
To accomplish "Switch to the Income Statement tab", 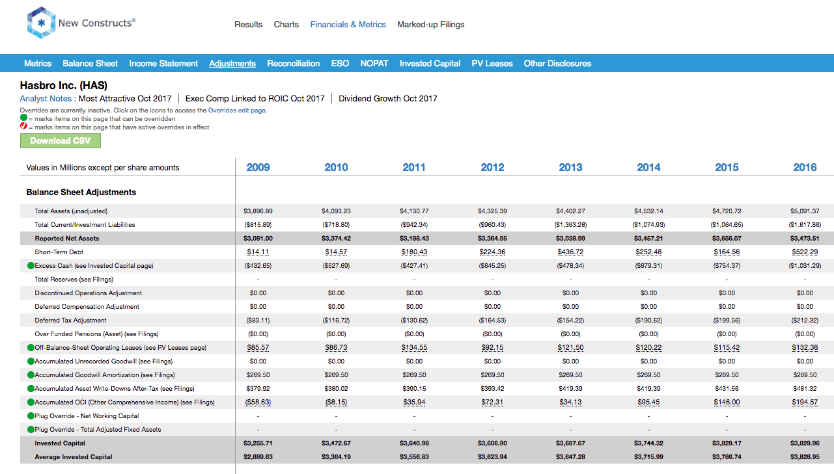I will [163, 64].
